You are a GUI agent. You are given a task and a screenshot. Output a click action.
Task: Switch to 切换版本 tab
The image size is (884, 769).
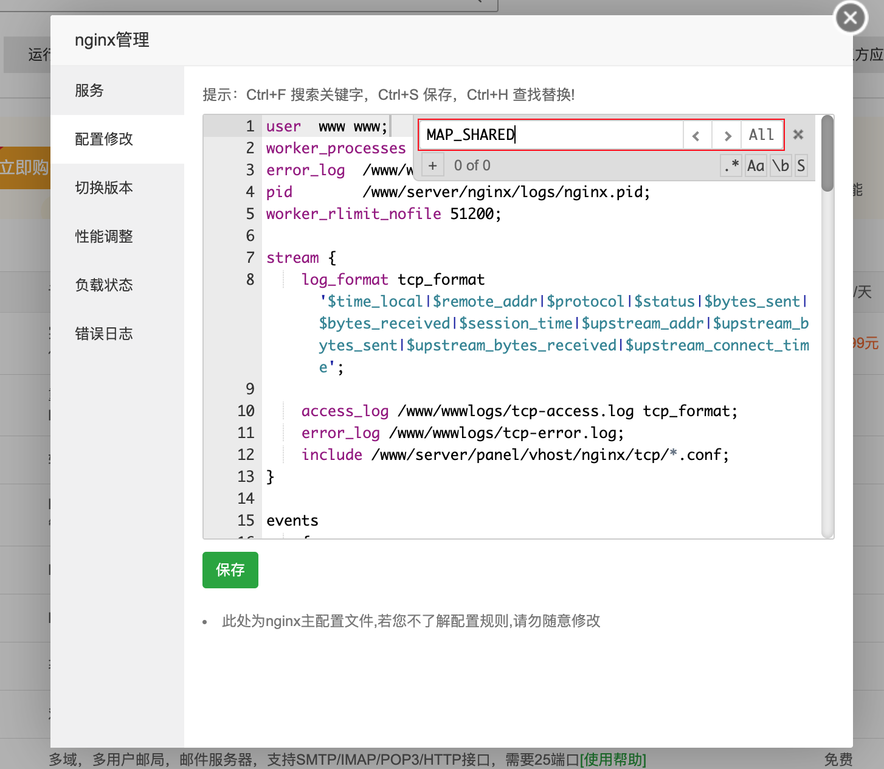[117, 188]
